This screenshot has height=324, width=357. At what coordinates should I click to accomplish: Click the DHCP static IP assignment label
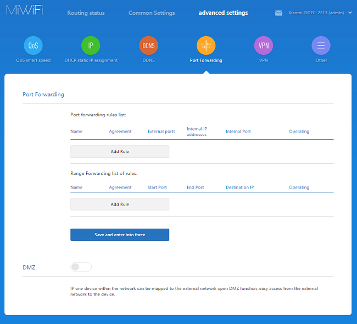pos(91,60)
